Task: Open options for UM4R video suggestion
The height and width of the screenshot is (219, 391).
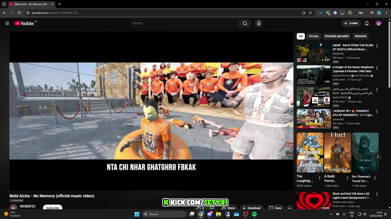Action: (x=377, y=46)
